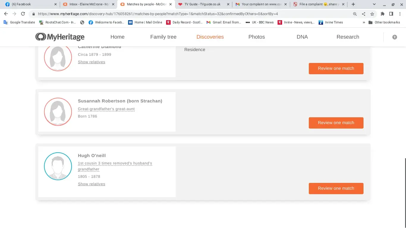
Task: Open the accessibility menu icon
Action: pos(395,37)
